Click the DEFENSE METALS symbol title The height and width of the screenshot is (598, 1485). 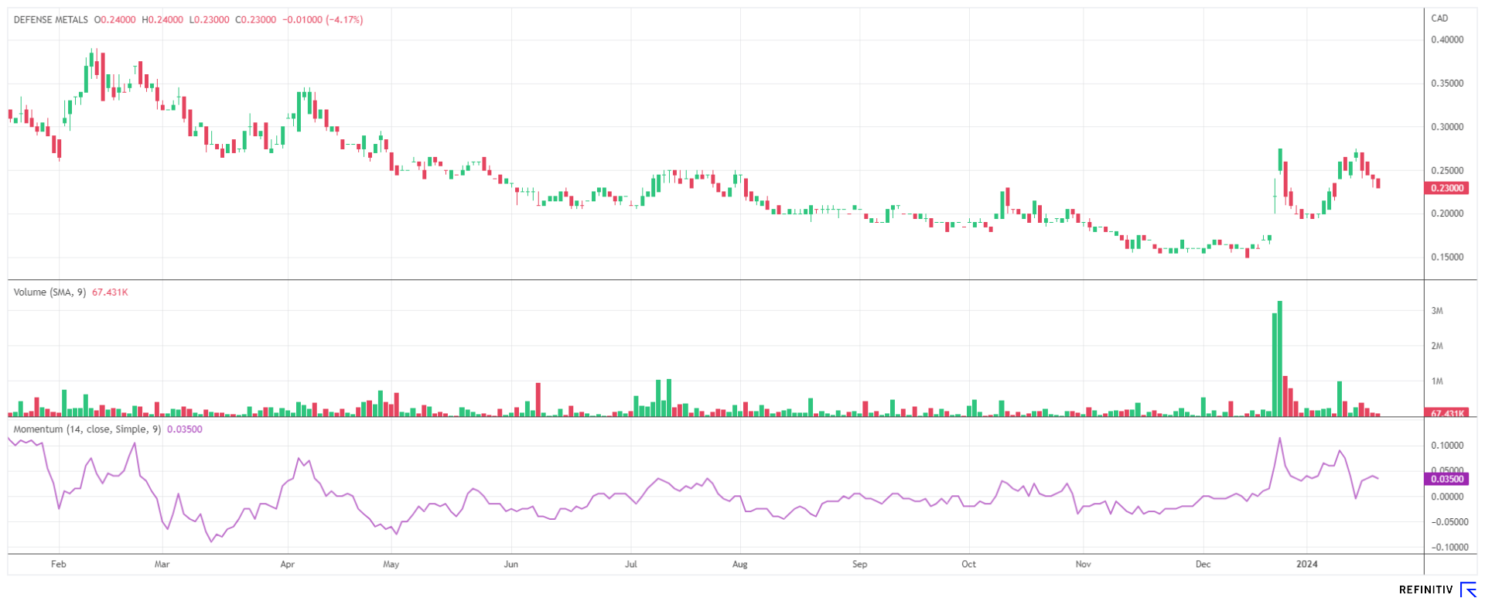pyautogui.click(x=51, y=20)
